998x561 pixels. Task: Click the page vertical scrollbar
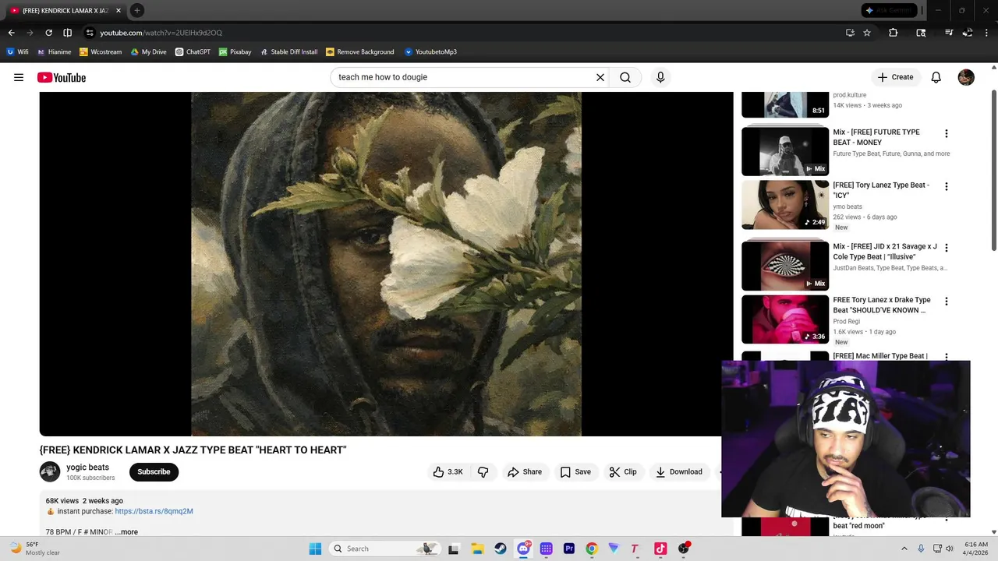tap(993, 171)
